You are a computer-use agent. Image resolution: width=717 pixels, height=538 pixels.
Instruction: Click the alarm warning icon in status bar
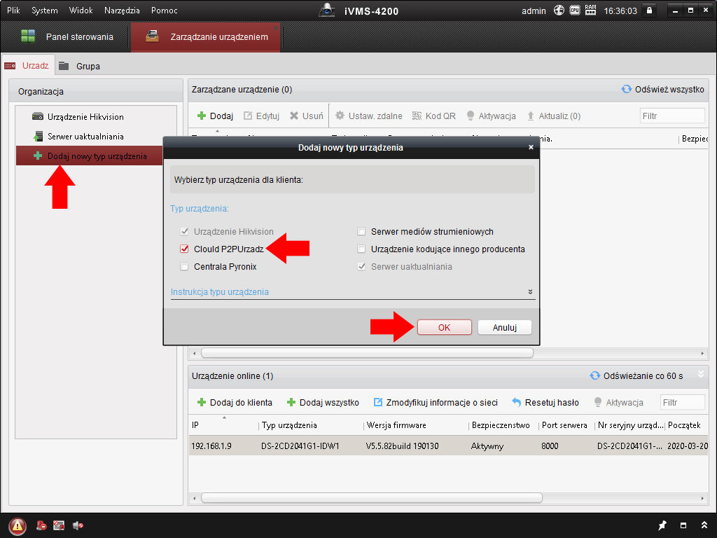coord(18,525)
